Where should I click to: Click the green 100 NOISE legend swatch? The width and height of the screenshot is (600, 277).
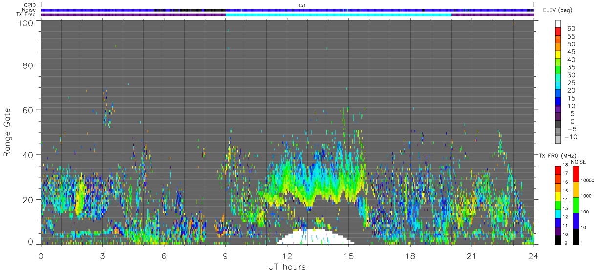coord(576,205)
